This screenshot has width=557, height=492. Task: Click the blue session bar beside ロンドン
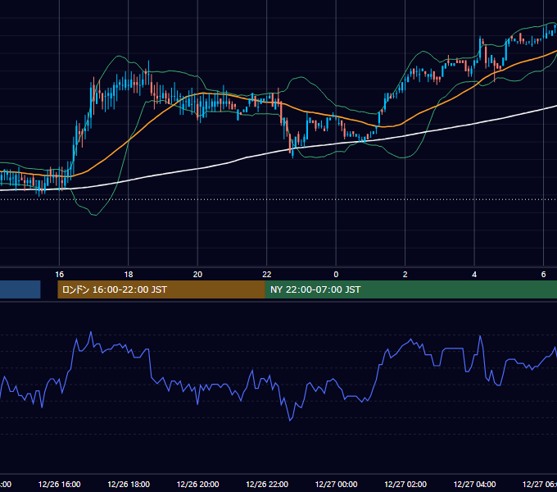pos(20,289)
